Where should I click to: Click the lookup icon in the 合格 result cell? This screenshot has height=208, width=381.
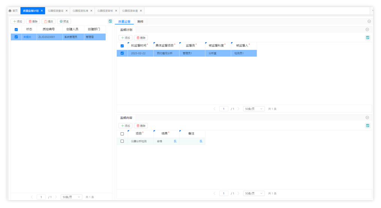[175, 141]
